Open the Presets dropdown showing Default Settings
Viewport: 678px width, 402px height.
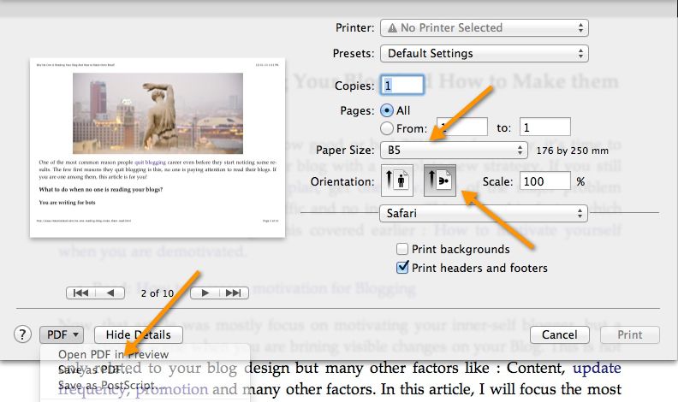(484, 54)
